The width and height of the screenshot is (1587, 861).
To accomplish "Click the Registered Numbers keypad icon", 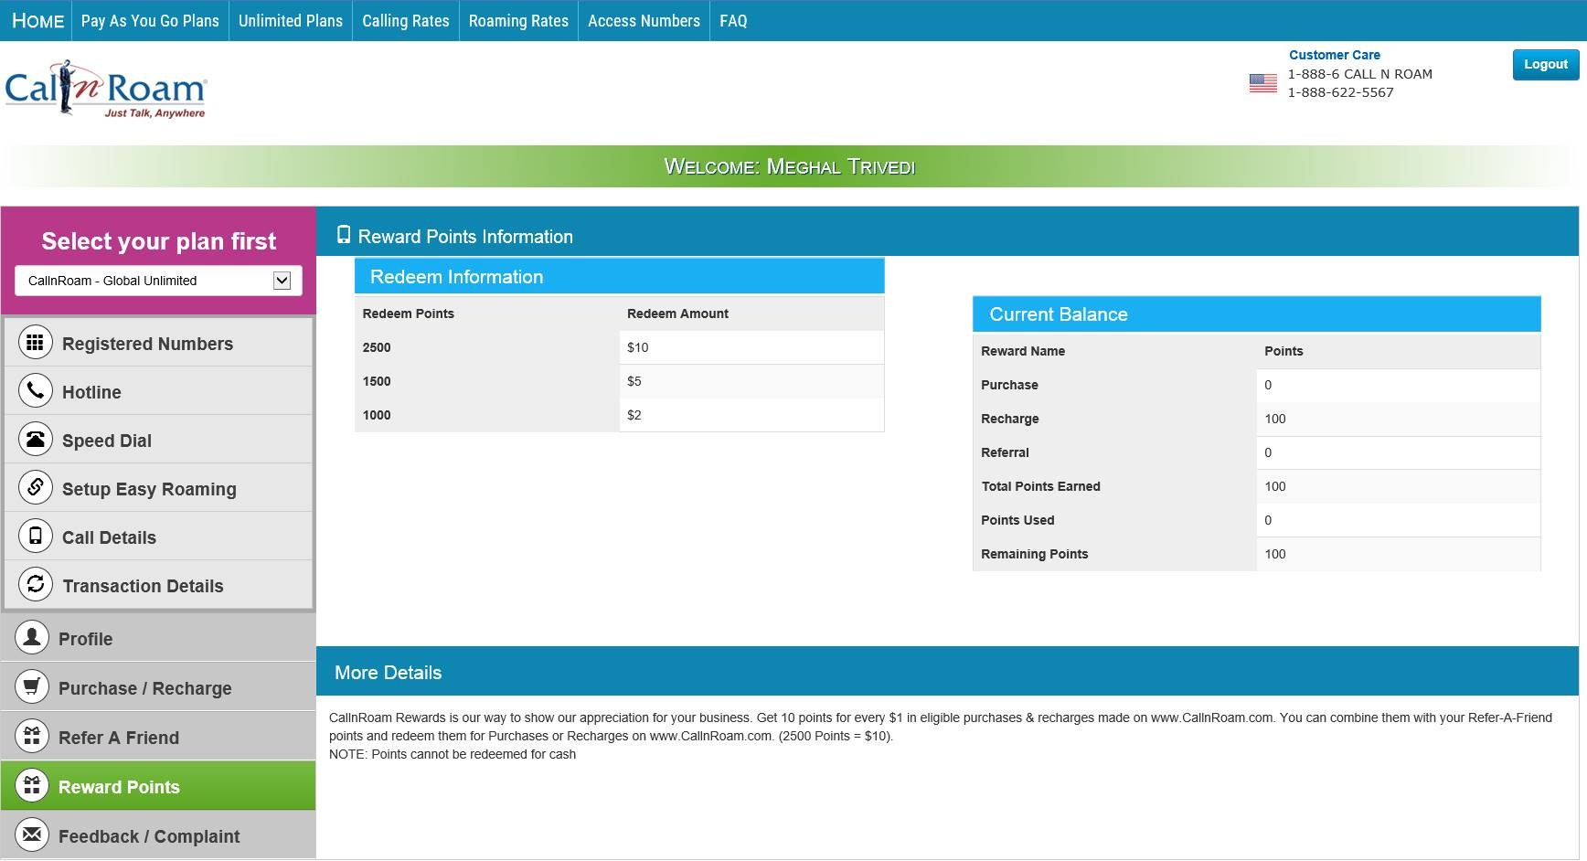I will (x=35, y=343).
